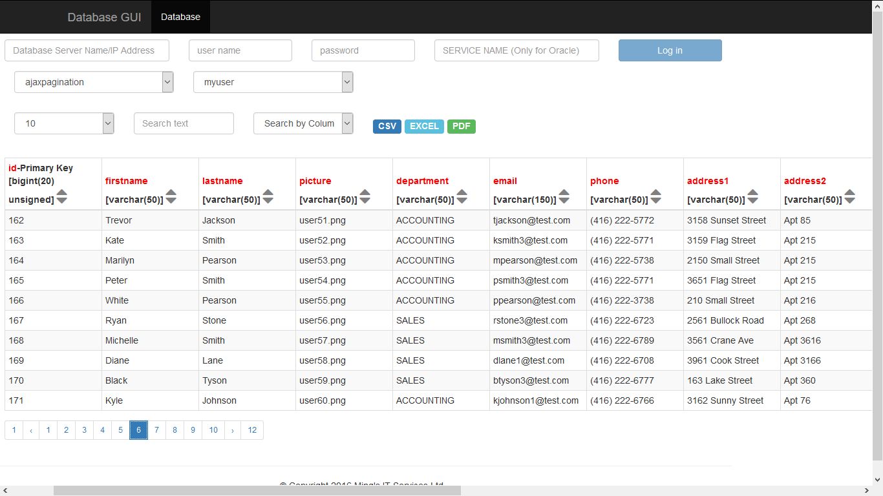Go to pagination page 8

(x=175, y=430)
